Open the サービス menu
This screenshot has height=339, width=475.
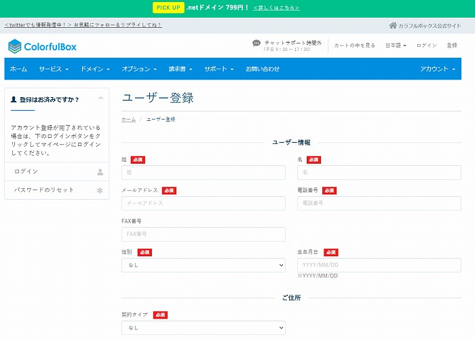point(54,69)
